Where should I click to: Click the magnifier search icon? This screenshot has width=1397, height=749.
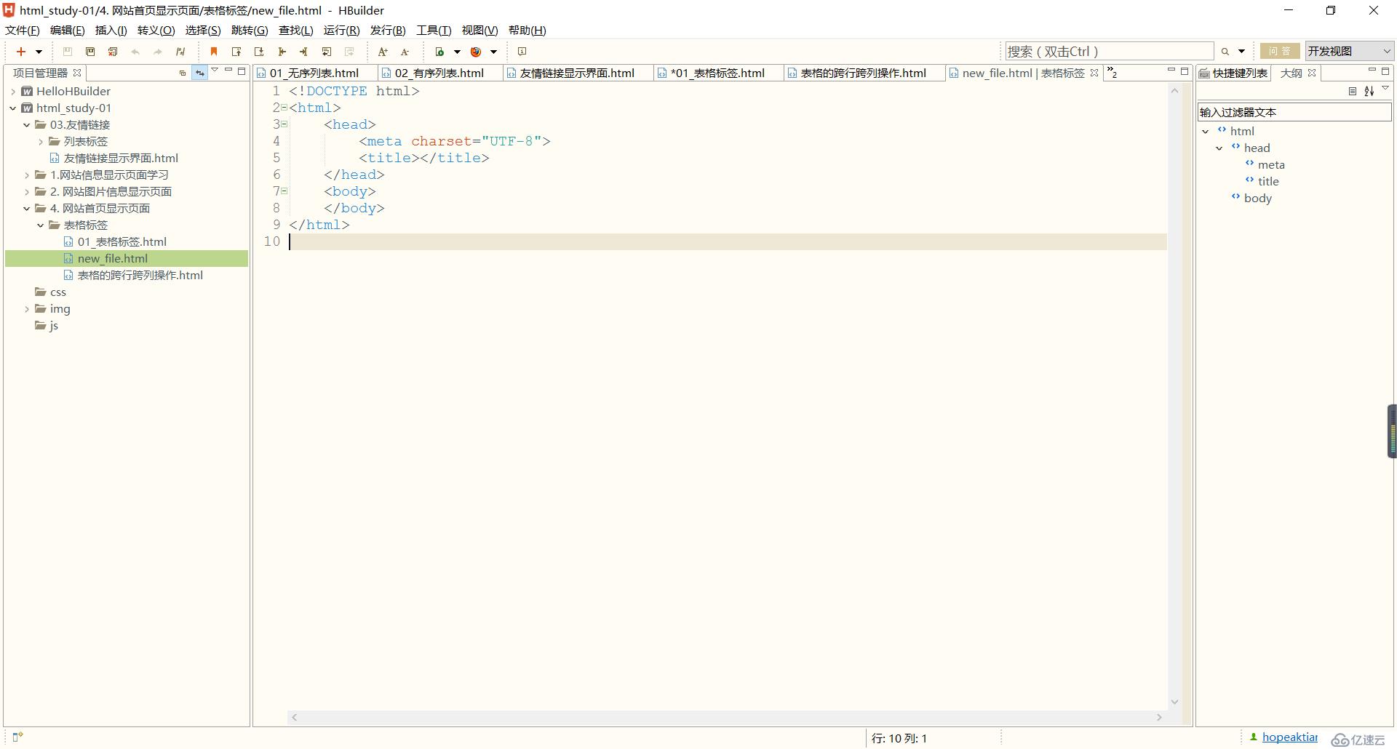1225,52
